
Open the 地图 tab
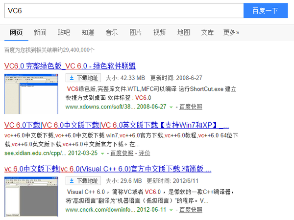click(x=184, y=33)
